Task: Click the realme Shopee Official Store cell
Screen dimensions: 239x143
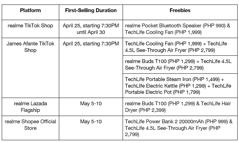Action: coord(30,125)
